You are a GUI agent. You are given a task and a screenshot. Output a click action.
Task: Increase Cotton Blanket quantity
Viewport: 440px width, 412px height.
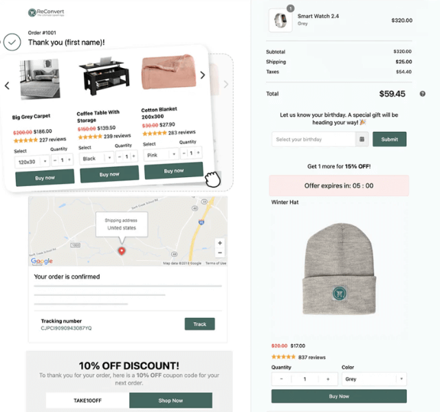click(x=198, y=152)
